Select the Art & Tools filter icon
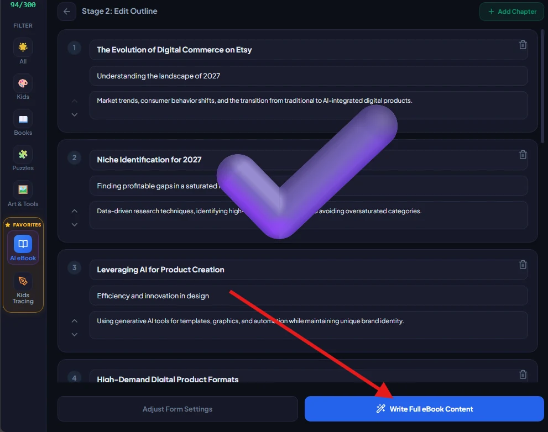The width and height of the screenshot is (548, 432). pos(23,189)
